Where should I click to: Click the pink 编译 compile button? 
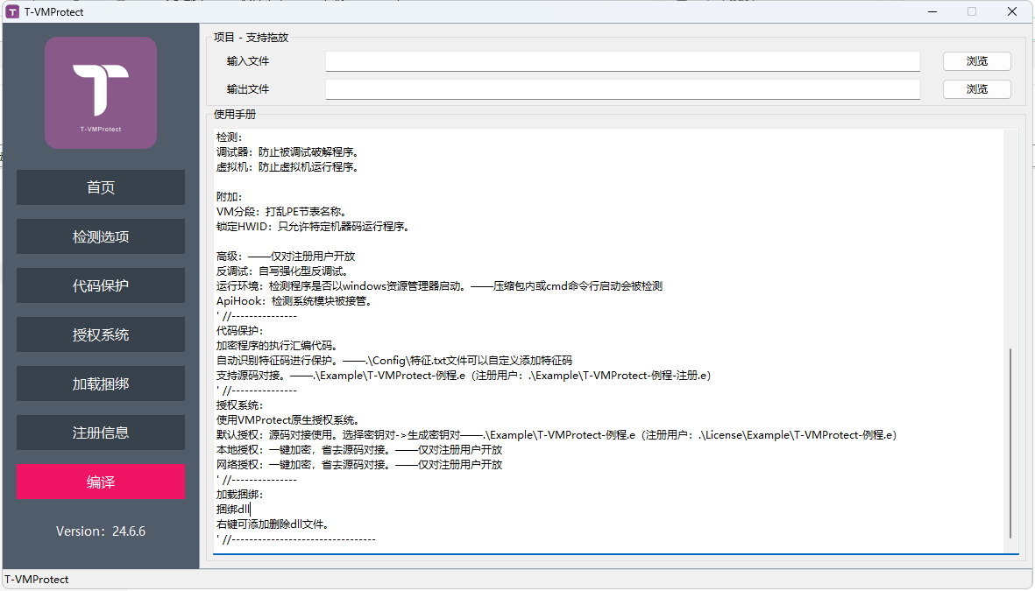click(100, 482)
